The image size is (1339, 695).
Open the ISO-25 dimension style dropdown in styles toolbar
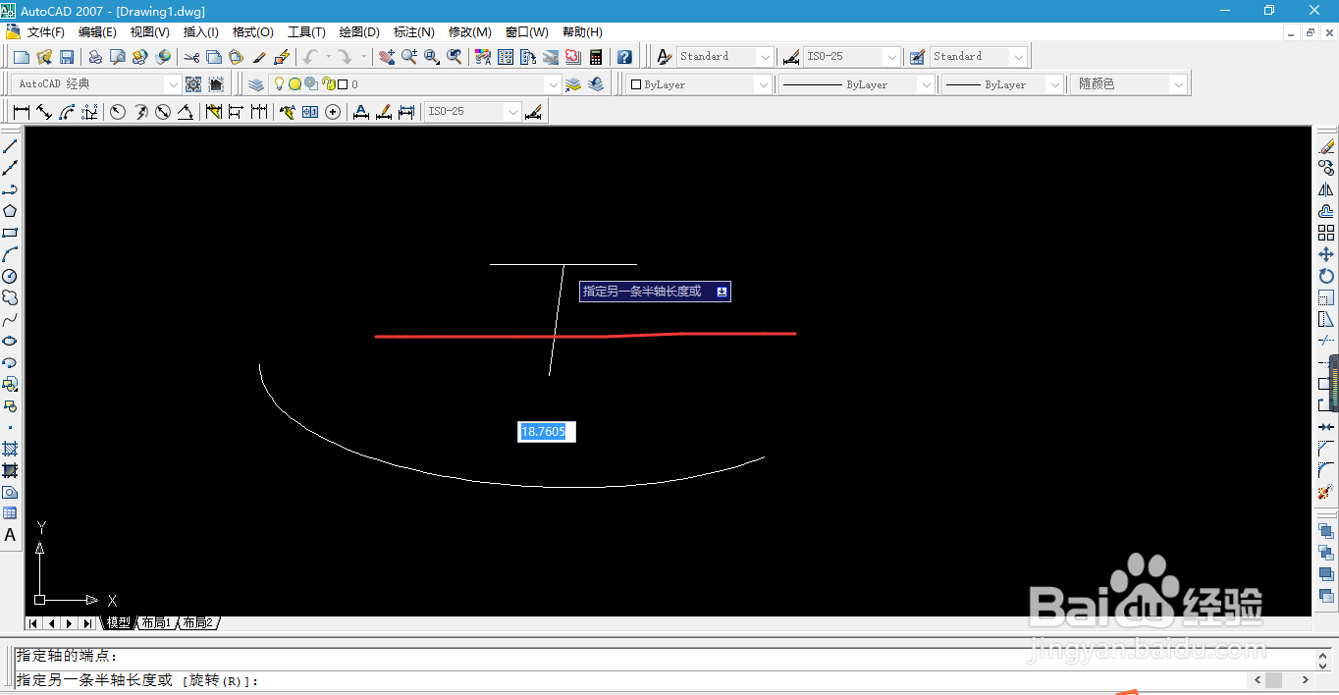point(891,57)
